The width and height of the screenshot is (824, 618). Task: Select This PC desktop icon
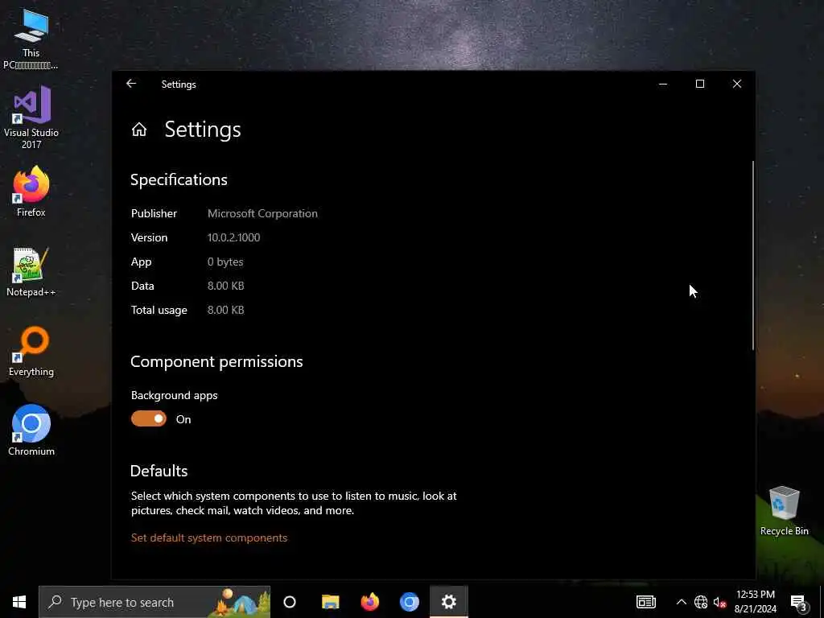[31, 39]
